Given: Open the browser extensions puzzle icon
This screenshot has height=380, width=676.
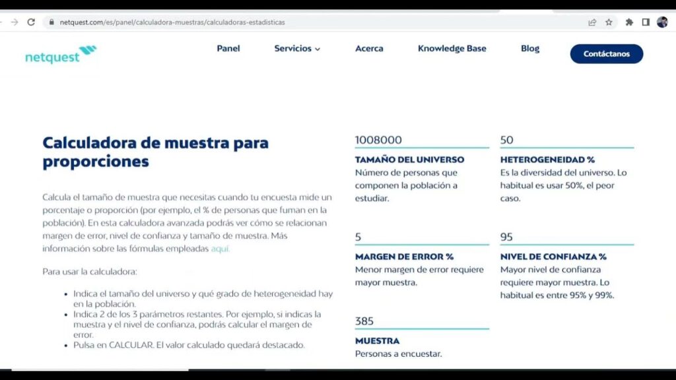Looking at the screenshot, I should coord(629,22).
